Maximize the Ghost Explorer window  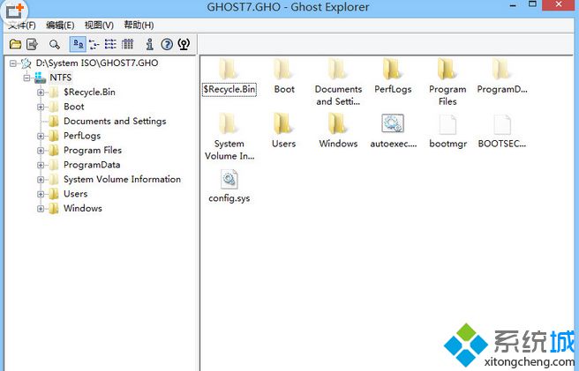tap(532, 4)
